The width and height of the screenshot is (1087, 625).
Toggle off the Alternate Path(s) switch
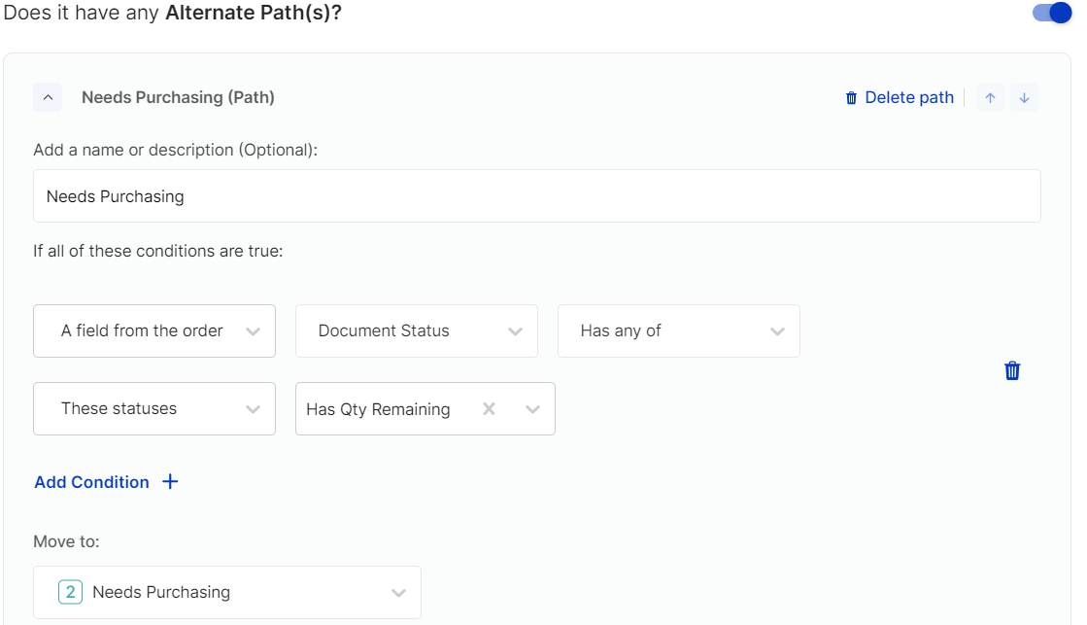tap(1051, 14)
